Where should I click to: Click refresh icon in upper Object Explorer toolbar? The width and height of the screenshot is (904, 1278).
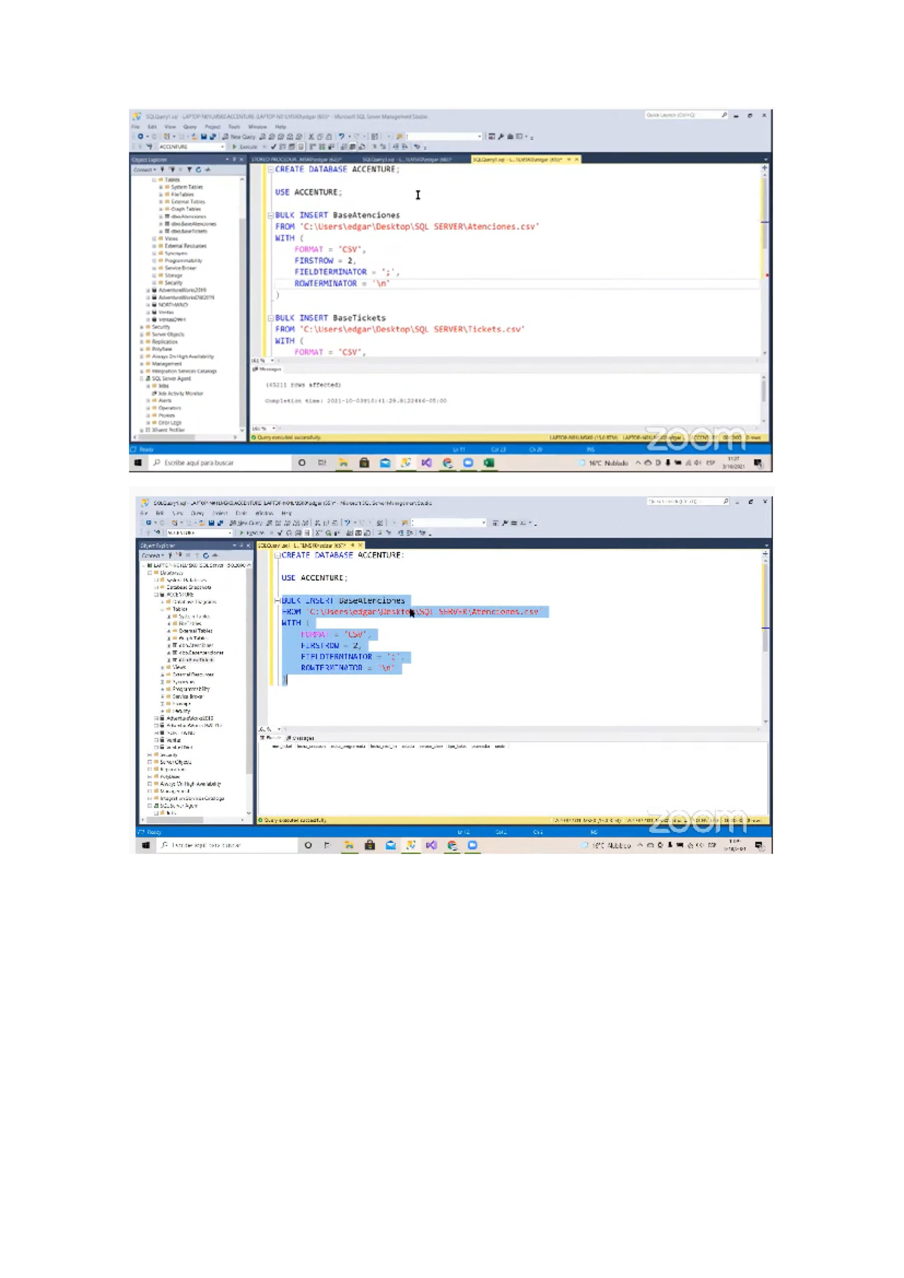199,170
